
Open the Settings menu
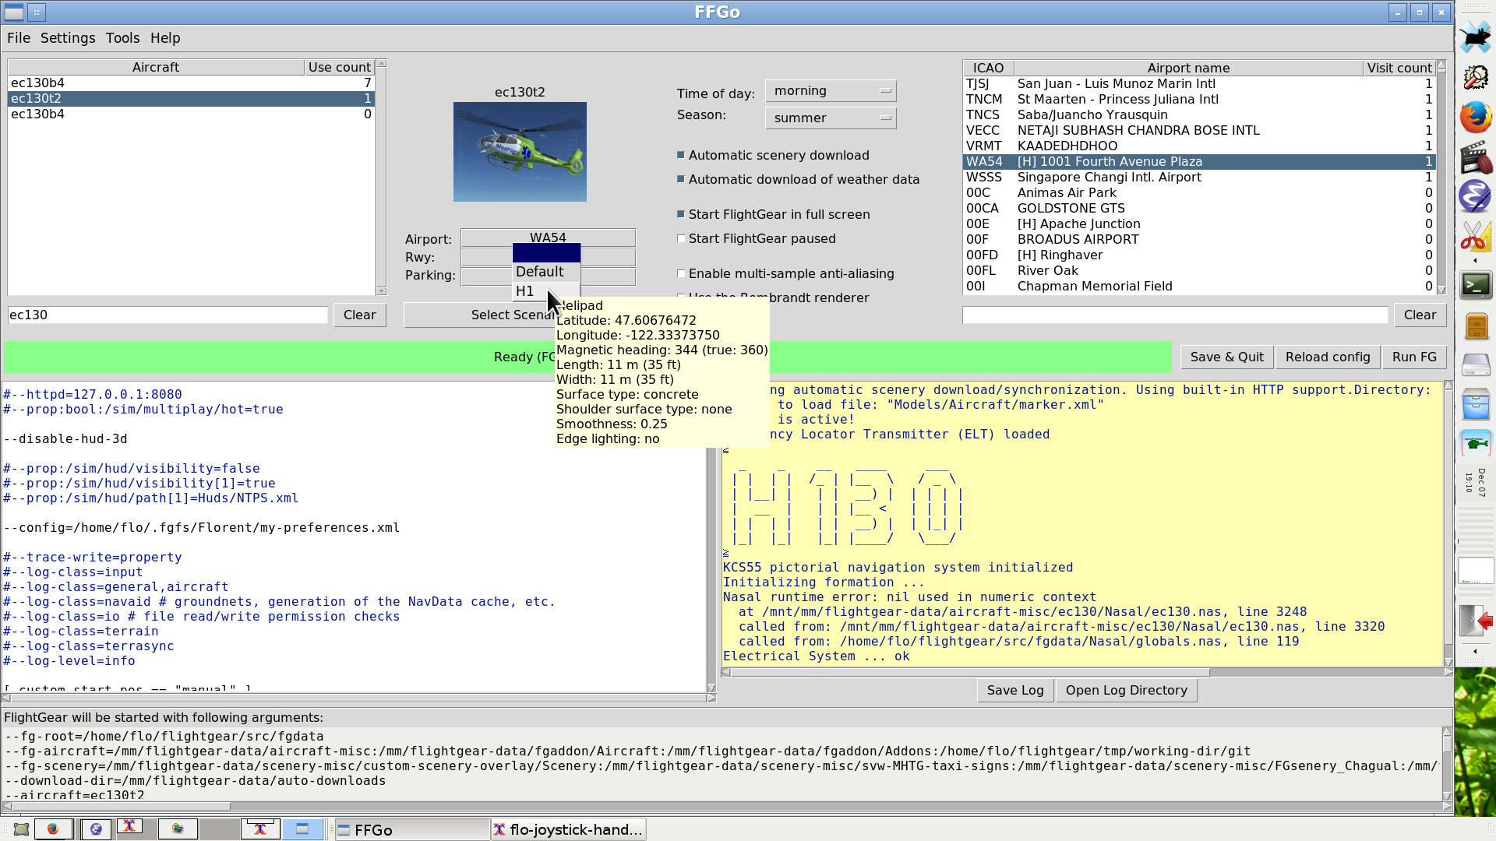pyautogui.click(x=68, y=38)
